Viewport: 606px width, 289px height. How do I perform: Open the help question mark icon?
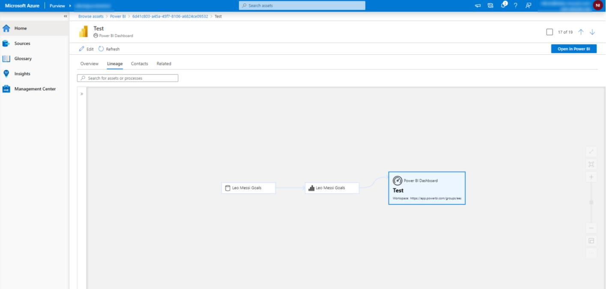coord(516,6)
